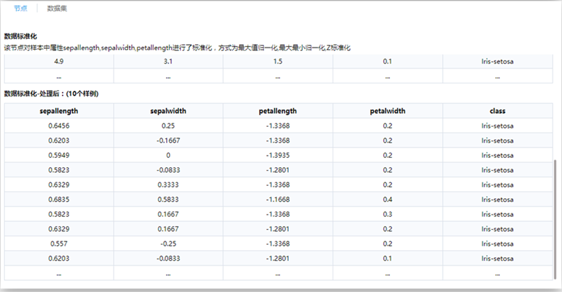Select the petallength column header
This screenshot has width=562, height=292.
[x=278, y=111]
